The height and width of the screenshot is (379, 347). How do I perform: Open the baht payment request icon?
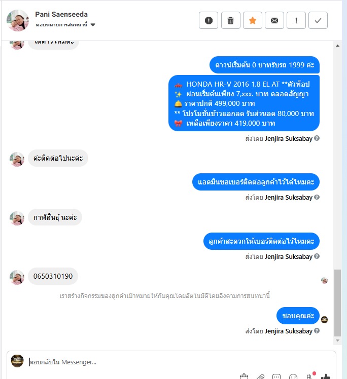[309, 376]
